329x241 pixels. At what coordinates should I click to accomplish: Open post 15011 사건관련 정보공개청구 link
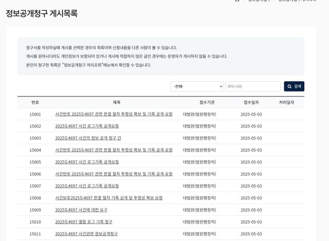(86, 234)
